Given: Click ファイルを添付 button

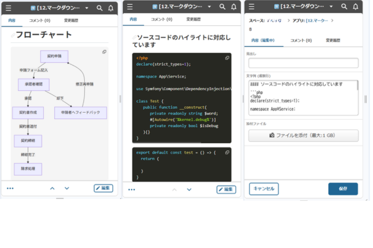Looking at the screenshot, I should point(303,136).
